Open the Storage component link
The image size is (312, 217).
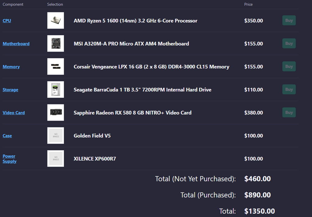tap(10, 90)
